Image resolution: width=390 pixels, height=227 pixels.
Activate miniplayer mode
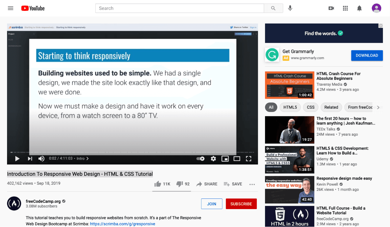pyautogui.click(x=225, y=159)
